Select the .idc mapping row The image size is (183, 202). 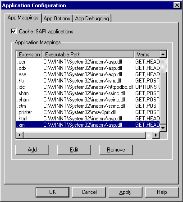pyautogui.click(x=88, y=87)
